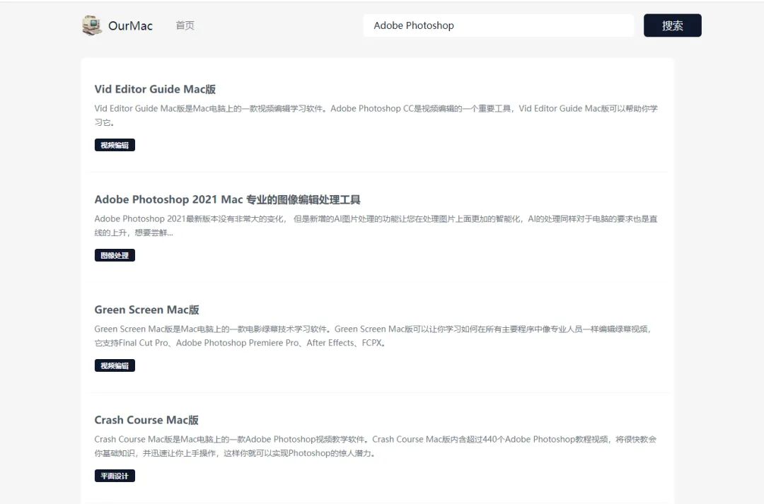764x504 pixels.
Task: Select the Adobe Photoshop 2021最新版本 description text
Action: [376, 225]
